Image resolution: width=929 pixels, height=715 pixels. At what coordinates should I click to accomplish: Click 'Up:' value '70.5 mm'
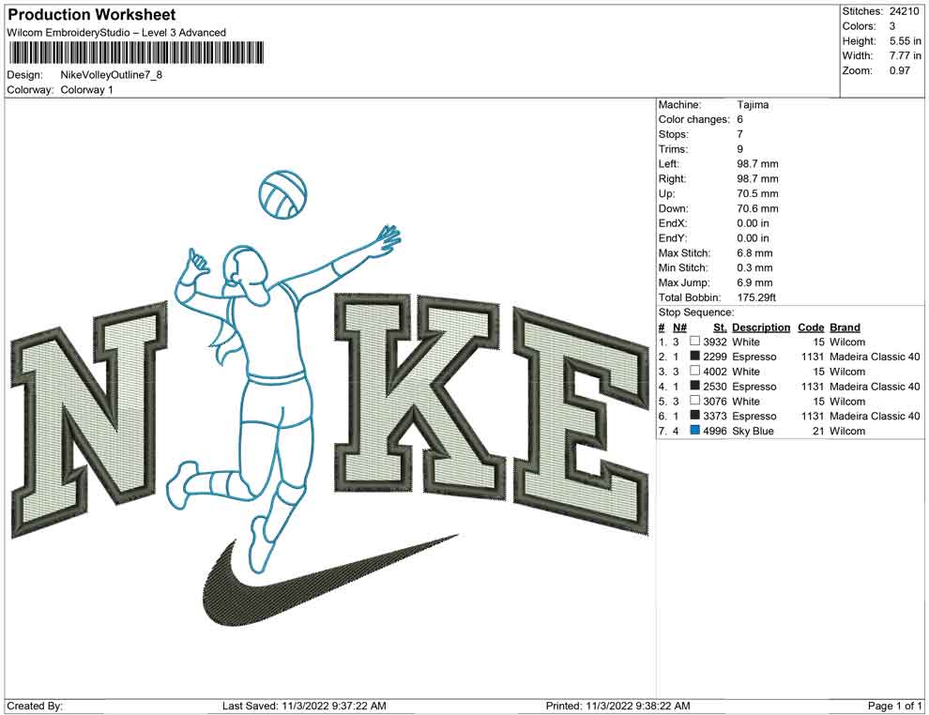(758, 193)
